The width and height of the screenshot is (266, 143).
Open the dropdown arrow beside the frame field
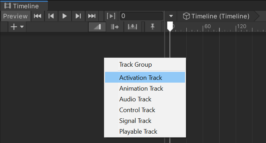click(x=171, y=16)
